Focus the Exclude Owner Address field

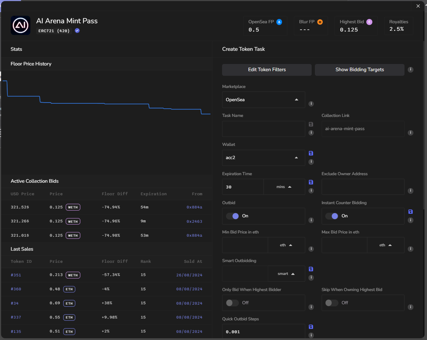(363, 187)
